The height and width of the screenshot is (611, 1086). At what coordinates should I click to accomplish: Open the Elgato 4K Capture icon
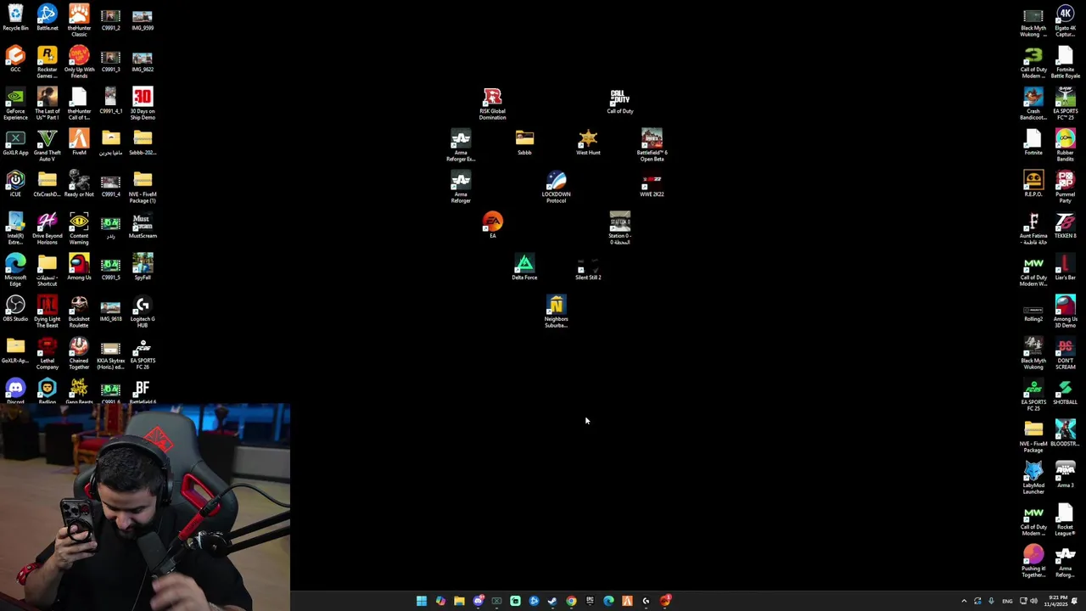(x=1066, y=20)
